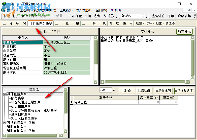Click the 吹填工程 option cell
Image resolution: width=197 pixels, height=140 pixels.
pyautogui.click(x=67, y=68)
